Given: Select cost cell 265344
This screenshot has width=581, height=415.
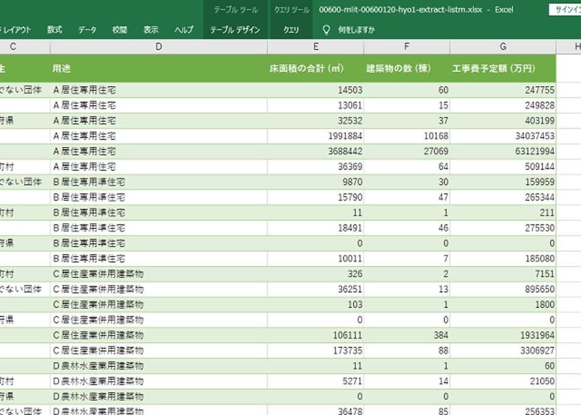Looking at the screenshot, I should [503, 197].
